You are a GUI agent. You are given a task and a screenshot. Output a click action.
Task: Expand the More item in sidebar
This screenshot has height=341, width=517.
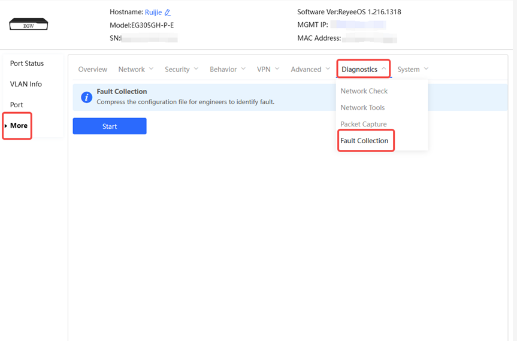point(19,126)
